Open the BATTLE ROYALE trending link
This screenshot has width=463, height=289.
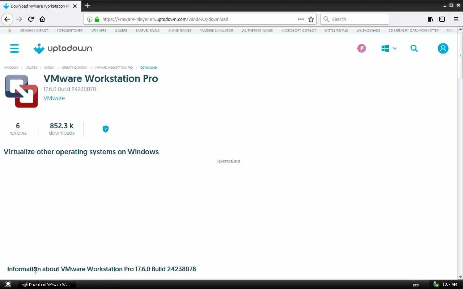tap(336, 30)
